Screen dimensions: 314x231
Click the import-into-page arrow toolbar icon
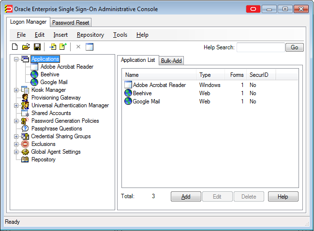[x=53, y=47]
